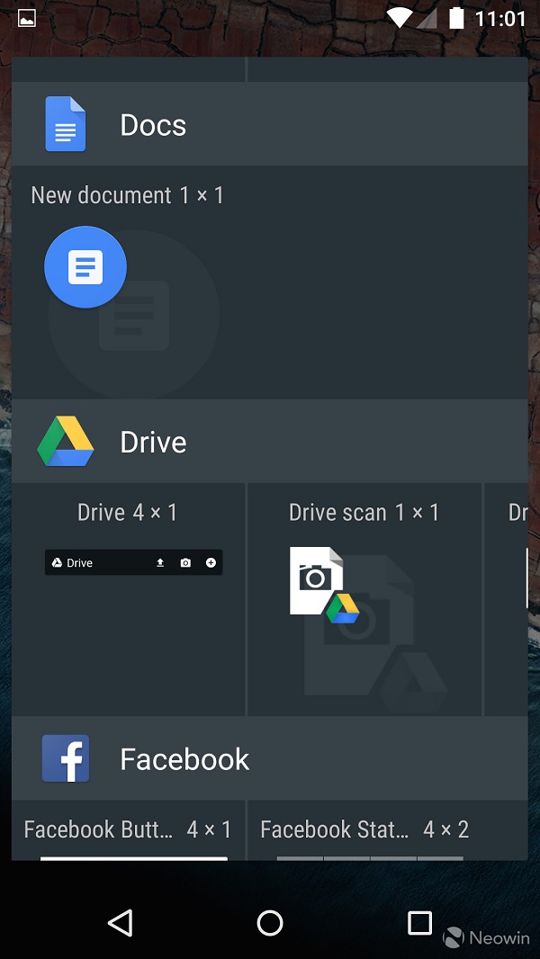Tap the Google Drive app icon
Image resolution: width=540 pixels, height=959 pixels.
click(66, 442)
